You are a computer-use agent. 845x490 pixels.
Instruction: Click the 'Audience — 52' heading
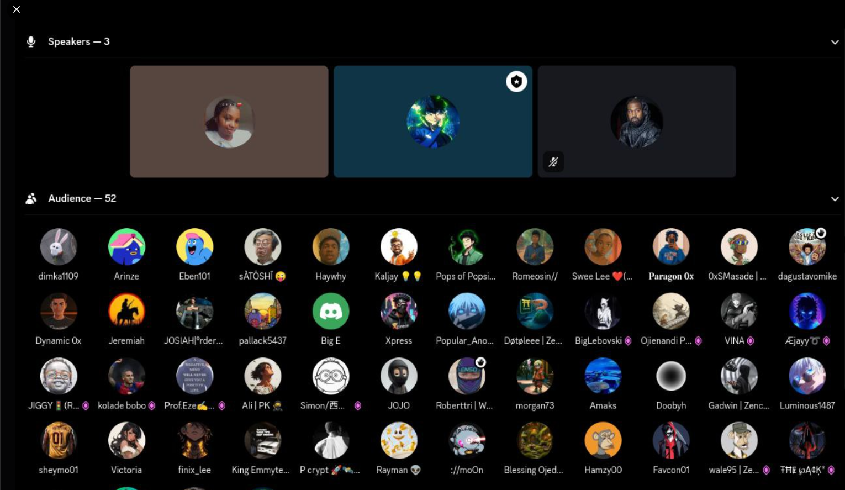click(x=82, y=198)
